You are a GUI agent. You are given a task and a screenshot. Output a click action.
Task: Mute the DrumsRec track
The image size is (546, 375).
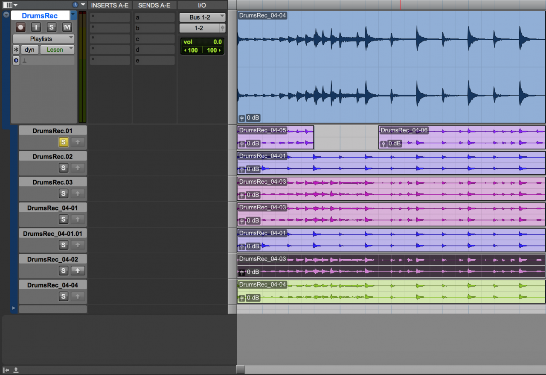tap(67, 27)
